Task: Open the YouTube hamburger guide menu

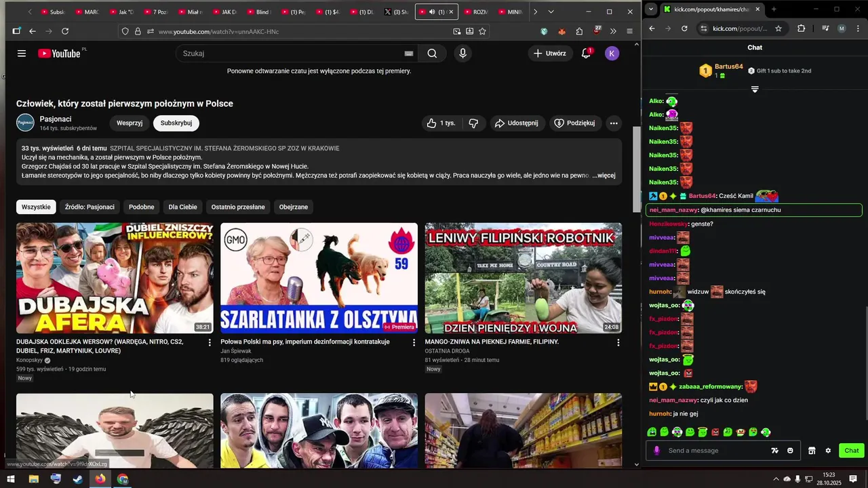Action: pos(22,54)
